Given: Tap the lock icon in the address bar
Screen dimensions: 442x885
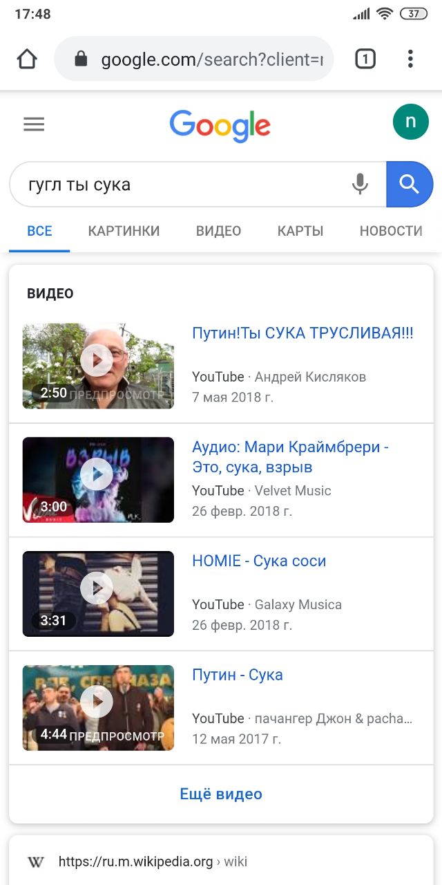Looking at the screenshot, I should tap(81, 59).
